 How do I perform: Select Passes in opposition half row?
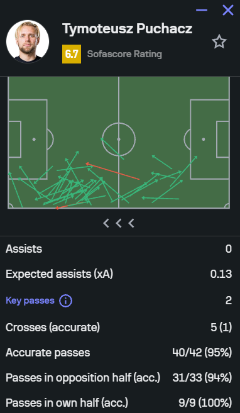pyautogui.click(x=119, y=378)
